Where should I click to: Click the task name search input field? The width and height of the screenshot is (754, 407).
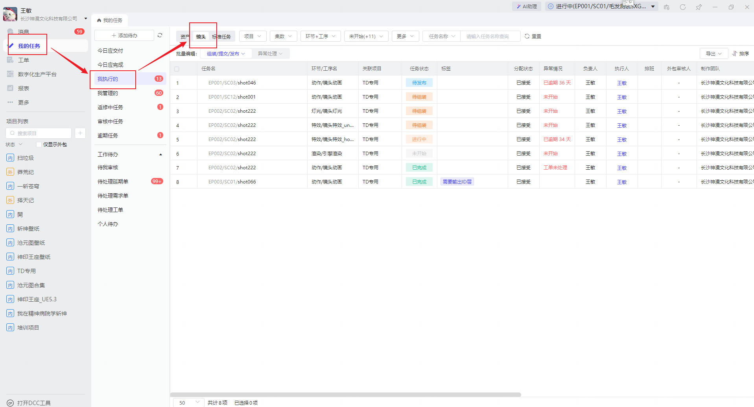coord(490,36)
